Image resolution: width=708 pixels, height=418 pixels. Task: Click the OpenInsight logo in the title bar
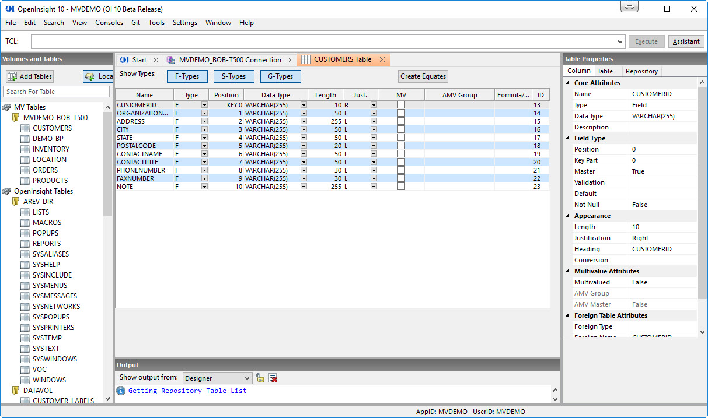[x=9, y=9]
